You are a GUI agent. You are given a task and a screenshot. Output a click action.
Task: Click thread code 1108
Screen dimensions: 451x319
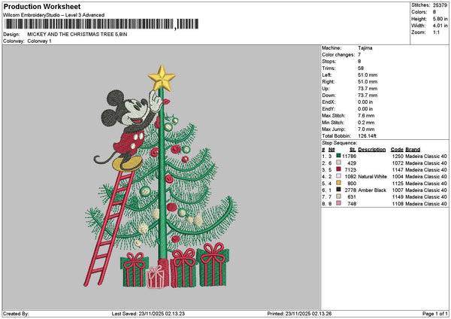[x=398, y=204]
